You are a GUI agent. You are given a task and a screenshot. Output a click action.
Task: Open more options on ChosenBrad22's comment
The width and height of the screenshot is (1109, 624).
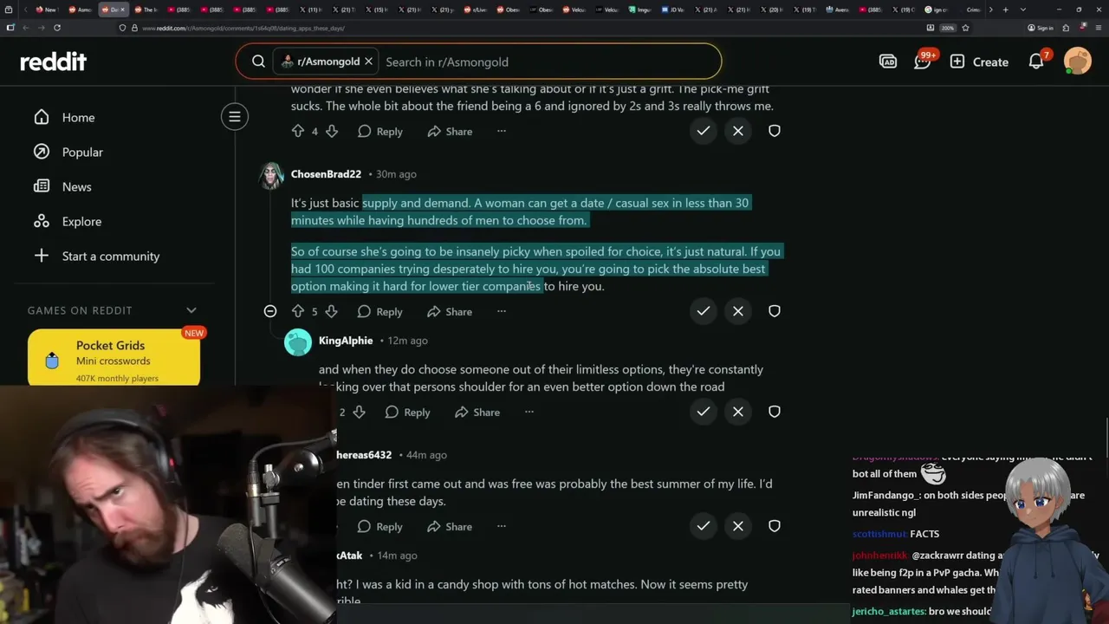501,311
